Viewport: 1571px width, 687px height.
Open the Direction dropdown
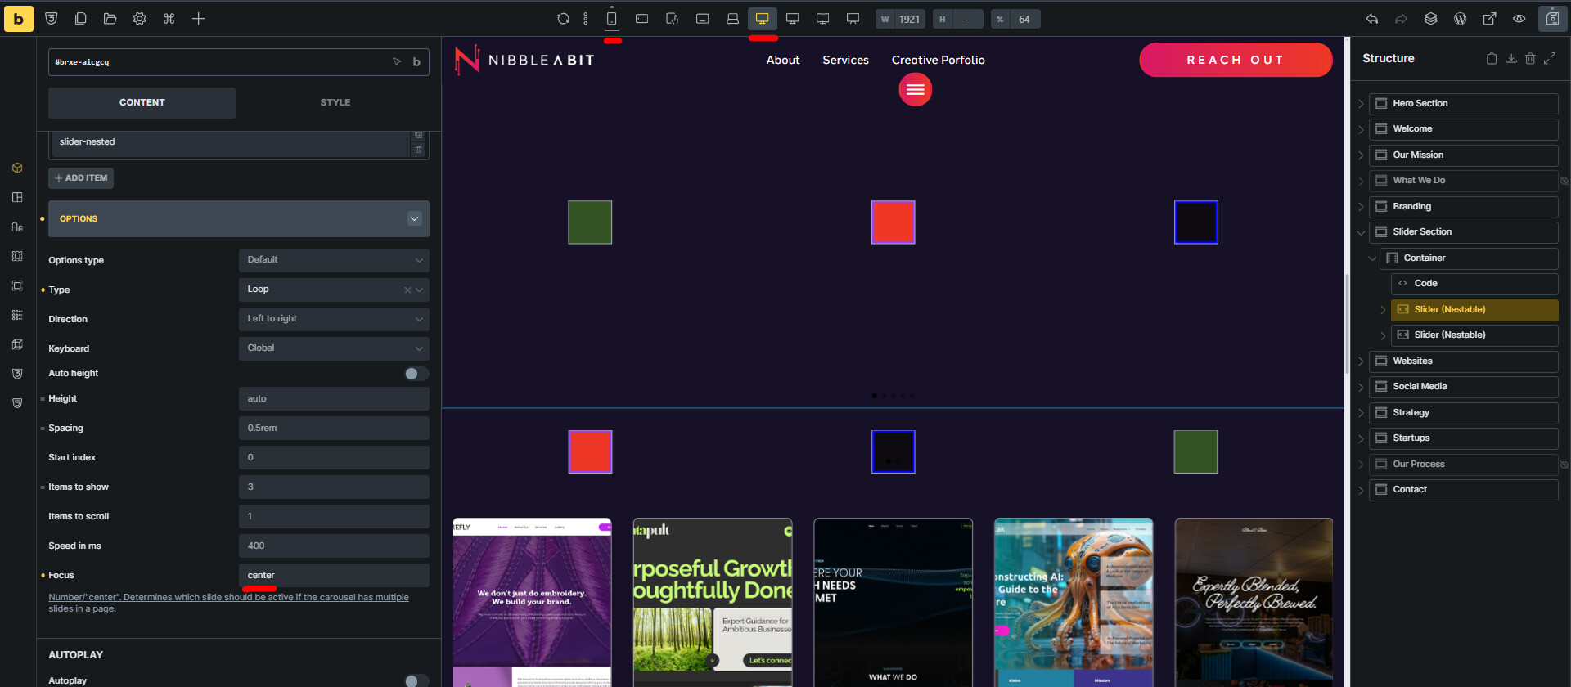pyautogui.click(x=334, y=319)
